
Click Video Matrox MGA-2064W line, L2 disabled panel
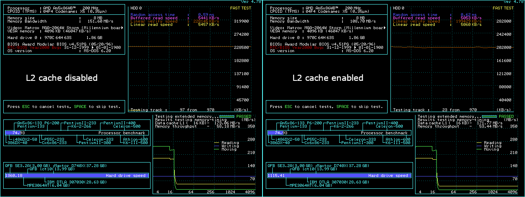tap(65, 28)
